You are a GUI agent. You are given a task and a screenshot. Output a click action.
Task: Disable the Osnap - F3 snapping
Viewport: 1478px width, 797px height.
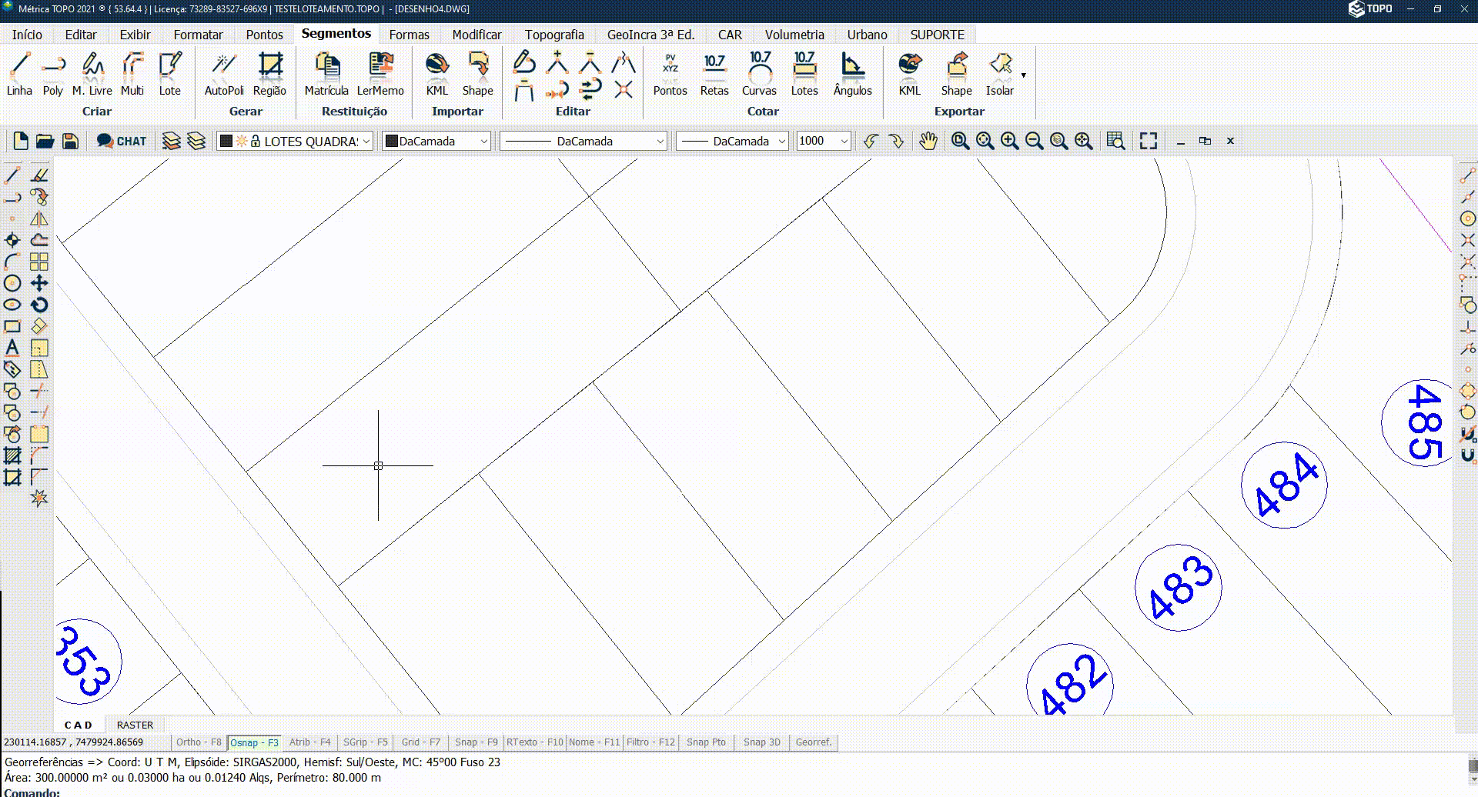[x=254, y=742]
